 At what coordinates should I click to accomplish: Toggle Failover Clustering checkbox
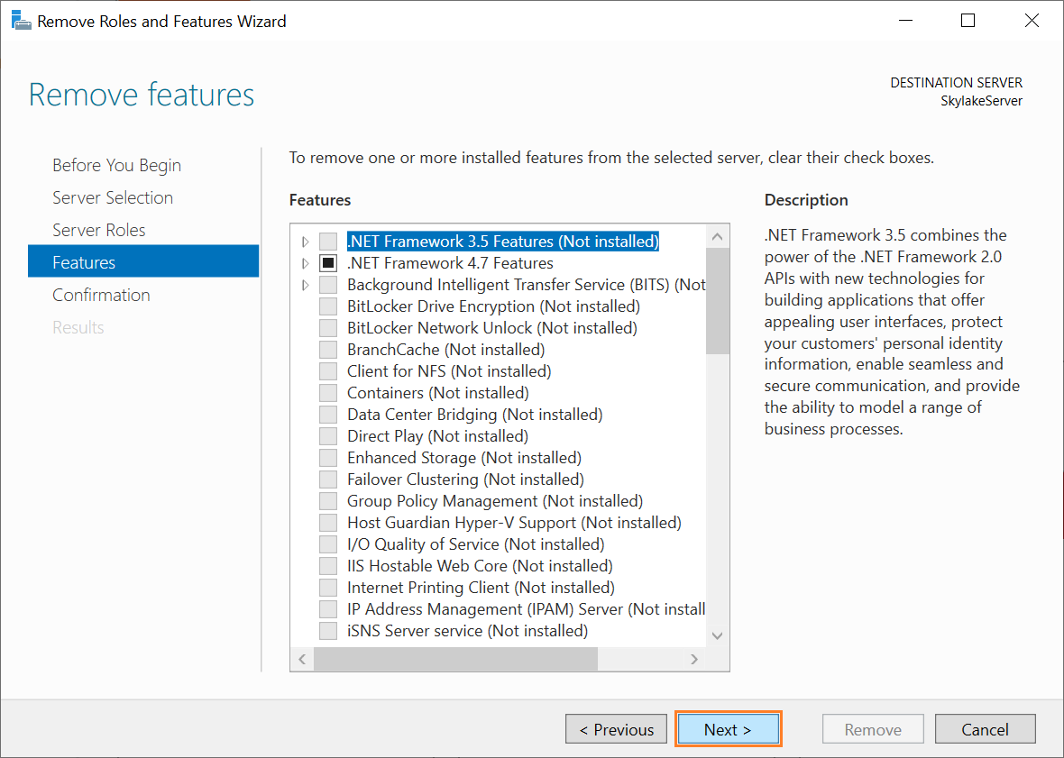pos(328,480)
